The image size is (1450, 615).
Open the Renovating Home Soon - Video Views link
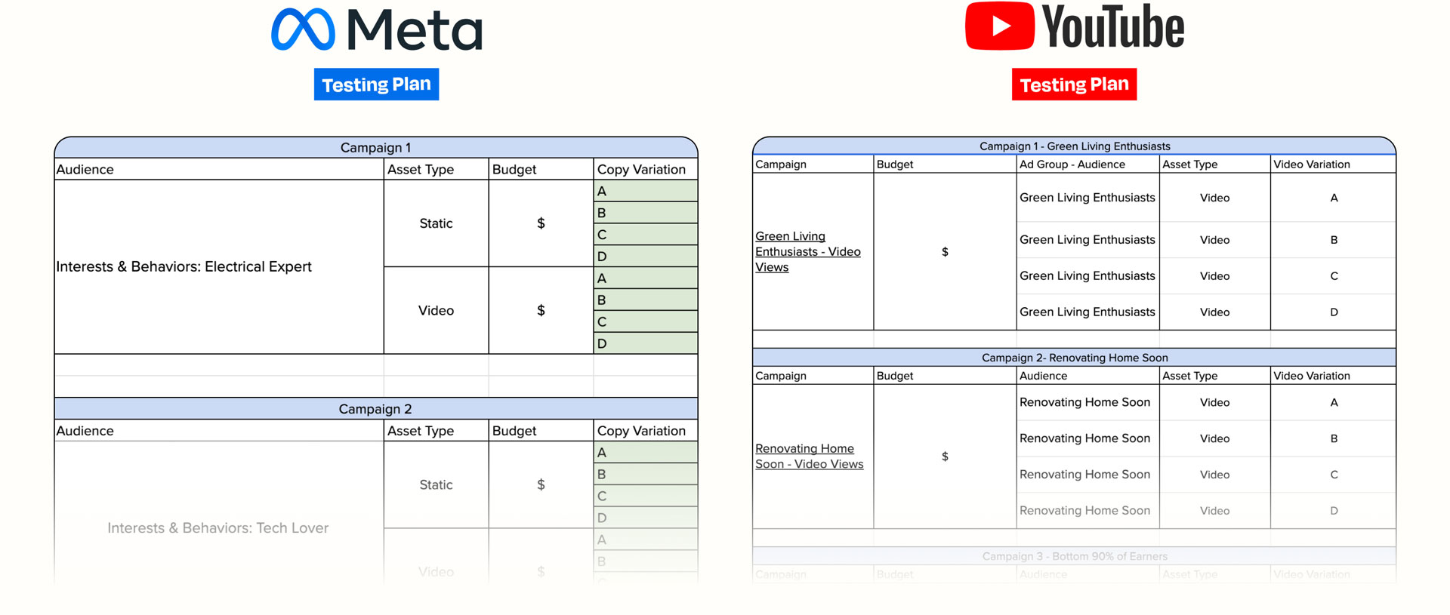(809, 457)
